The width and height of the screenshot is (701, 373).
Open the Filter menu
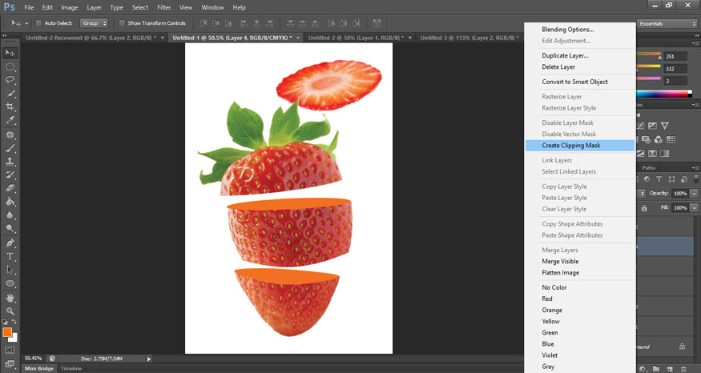pyautogui.click(x=164, y=7)
